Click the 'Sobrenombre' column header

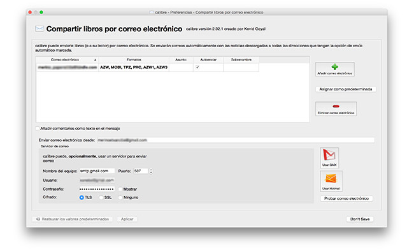coord(241,60)
